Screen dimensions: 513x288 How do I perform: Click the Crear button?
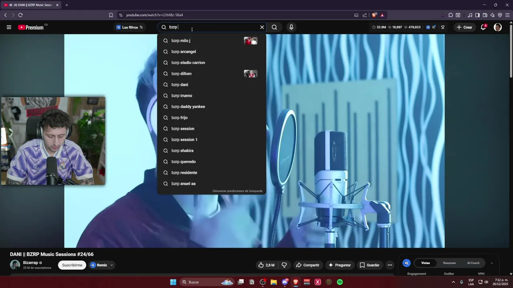tap(464, 27)
